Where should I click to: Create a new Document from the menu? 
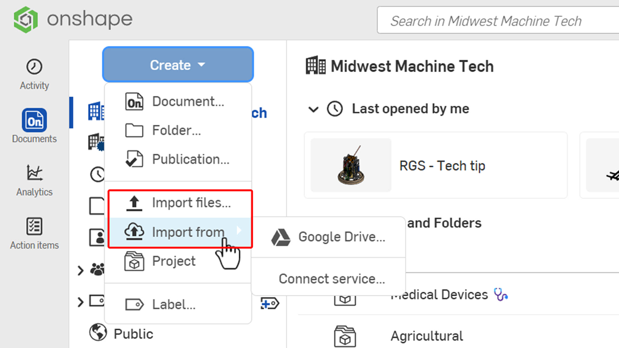pyautogui.click(x=188, y=101)
